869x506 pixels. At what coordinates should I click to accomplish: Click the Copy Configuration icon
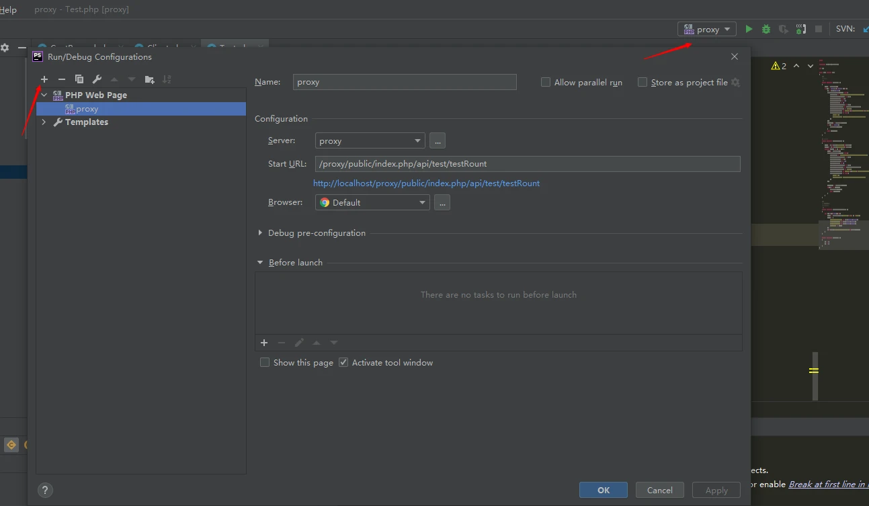pyautogui.click(x=79, y=79)
